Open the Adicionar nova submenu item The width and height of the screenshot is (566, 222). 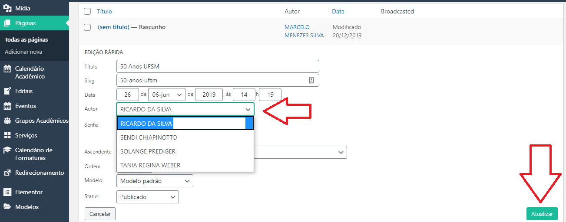[23, 52]
